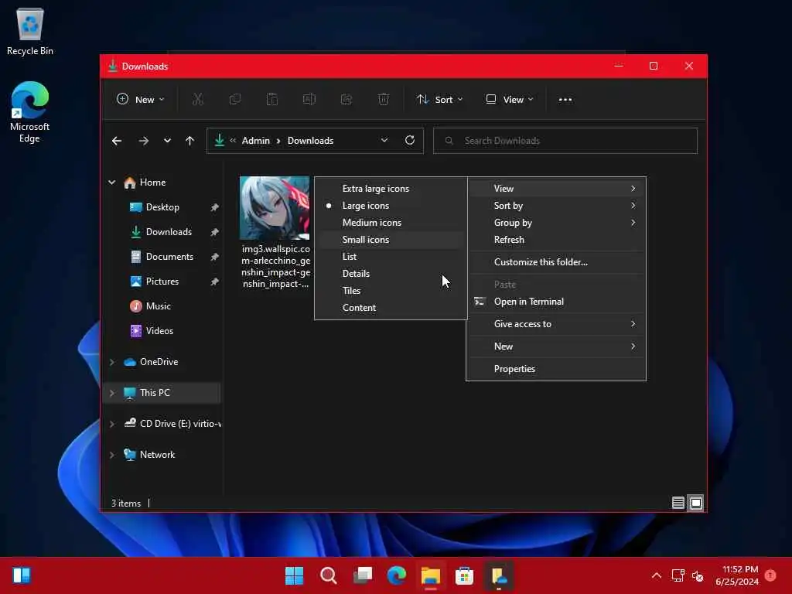
Task: Select Large icons view option
Action: pos(391,206)
